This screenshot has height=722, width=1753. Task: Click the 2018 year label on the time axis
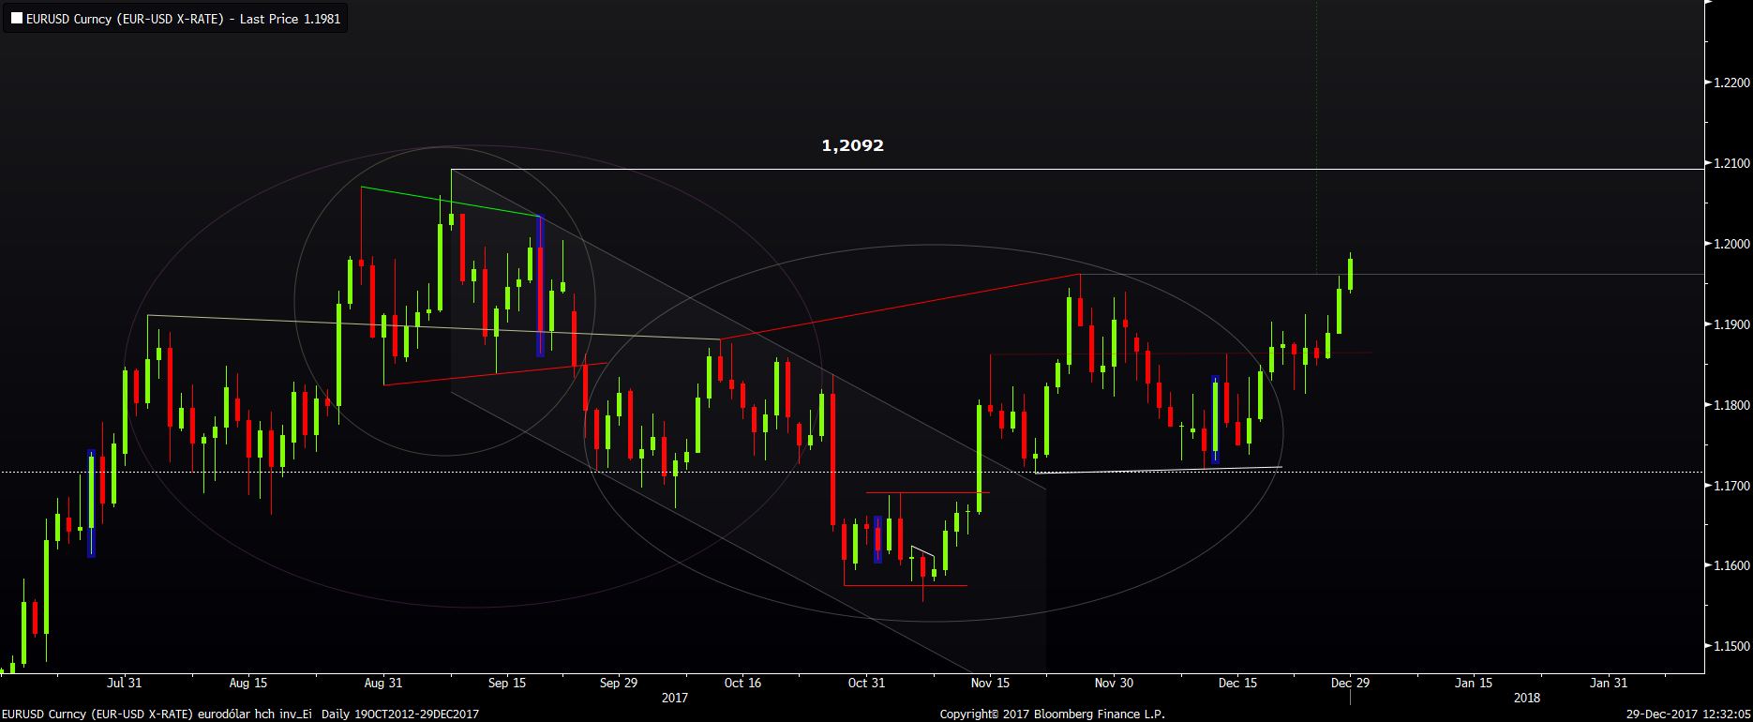(x=1527, y=698)
